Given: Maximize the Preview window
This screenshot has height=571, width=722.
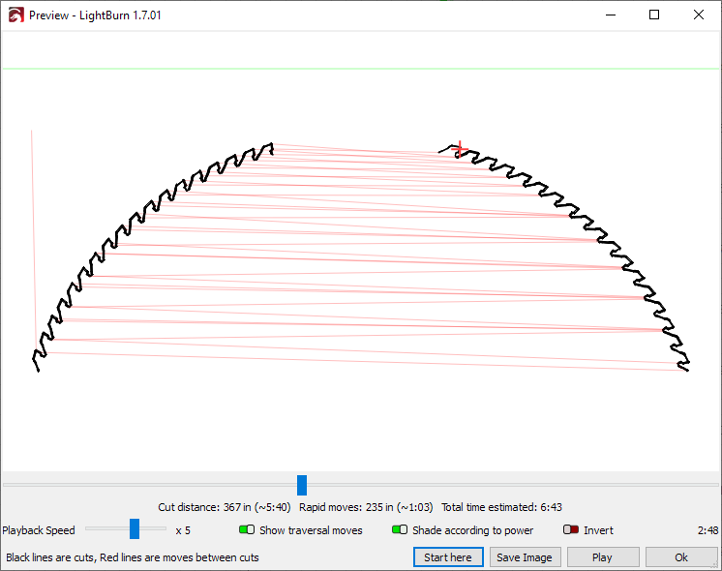Looking at the screenshot, I should (654, 15).
